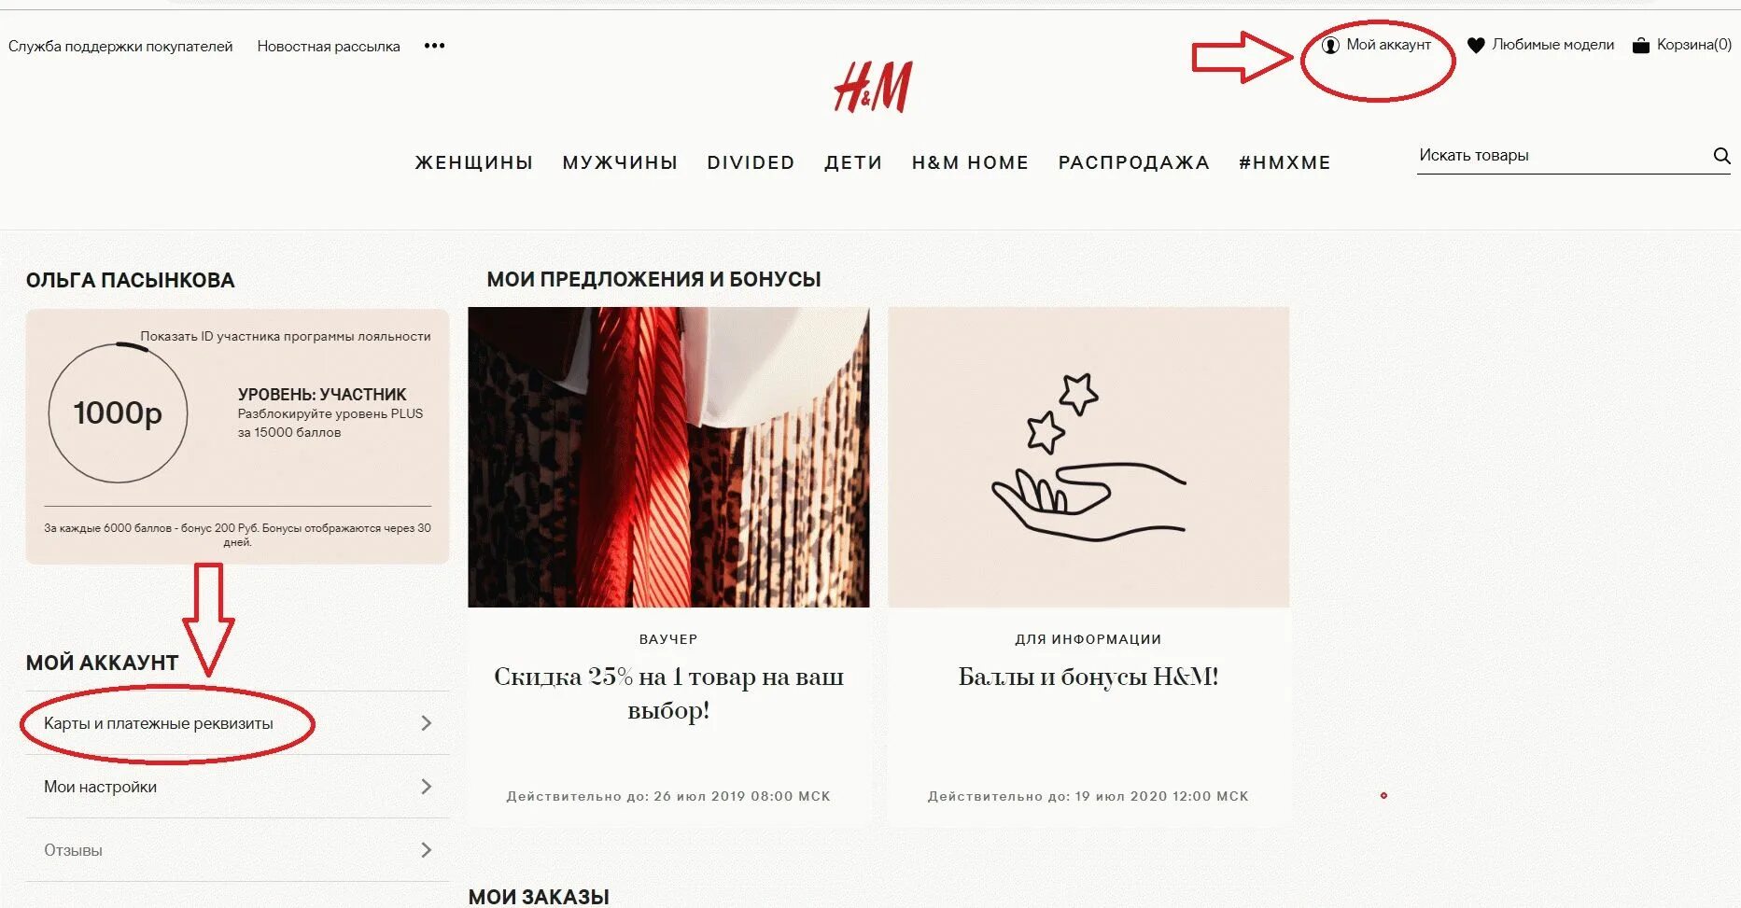Select the H&M HOME menu item
The image size is (1741, 908).
coord(970,162)
